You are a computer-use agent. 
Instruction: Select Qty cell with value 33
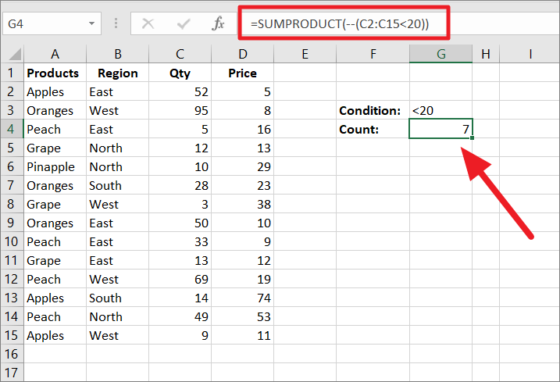pos(180,241)
